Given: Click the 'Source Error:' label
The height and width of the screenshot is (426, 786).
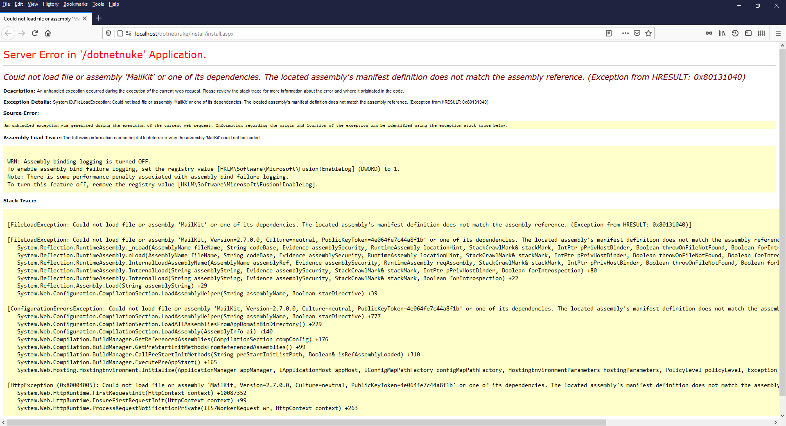Looking at the screenshot, I should (x=21, y=113).
